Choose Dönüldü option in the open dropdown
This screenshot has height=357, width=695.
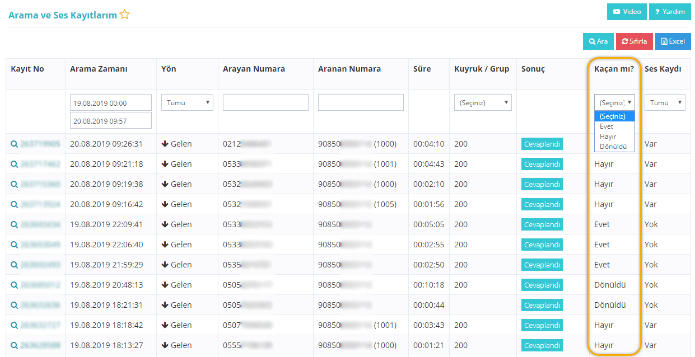[x=614, y=147]
